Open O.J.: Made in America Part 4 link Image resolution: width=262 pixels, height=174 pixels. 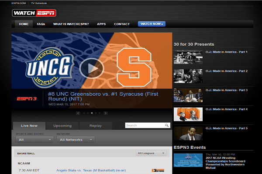[227, 109]
